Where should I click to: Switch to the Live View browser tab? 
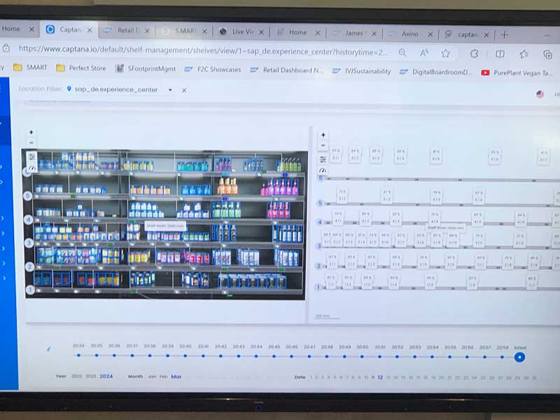point(241,31)
